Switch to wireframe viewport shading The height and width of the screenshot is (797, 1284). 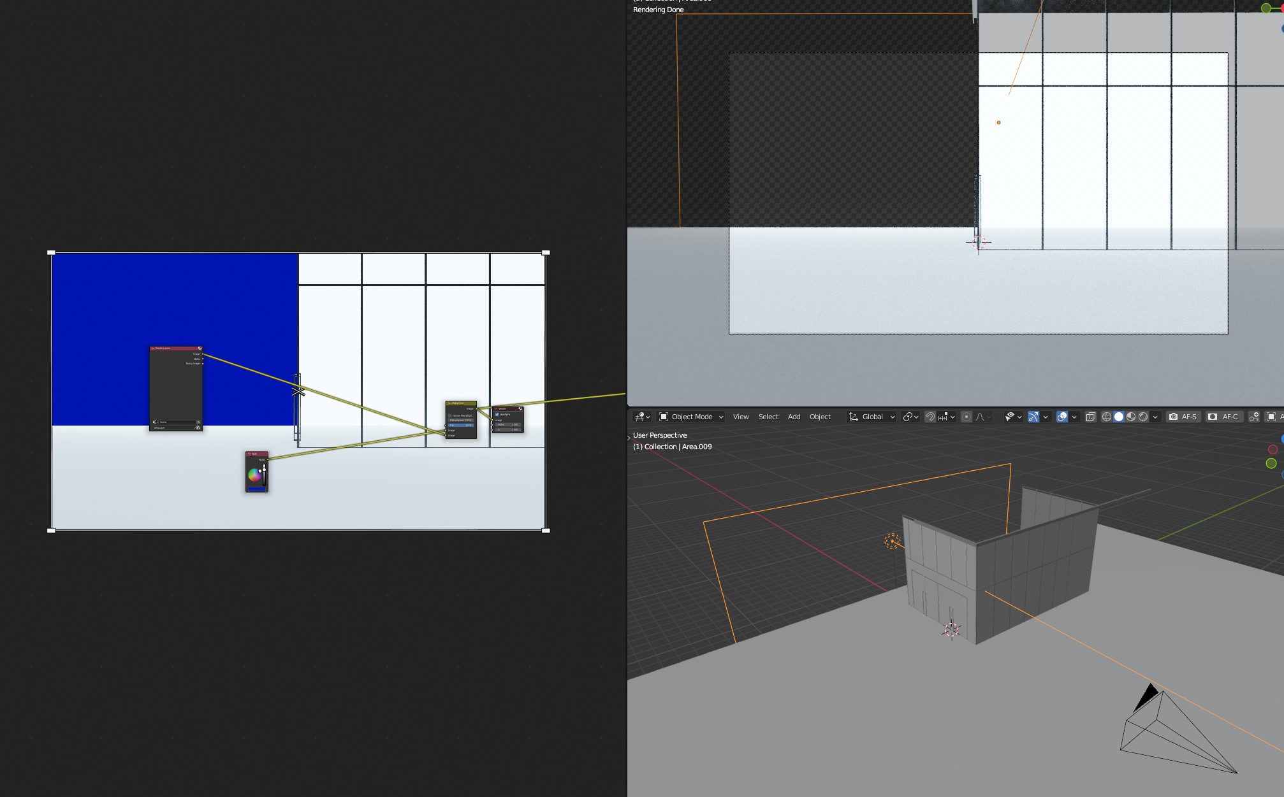1107,417
